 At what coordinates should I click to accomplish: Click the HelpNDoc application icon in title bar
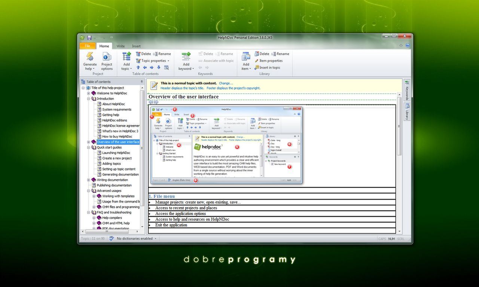(82, 38)
